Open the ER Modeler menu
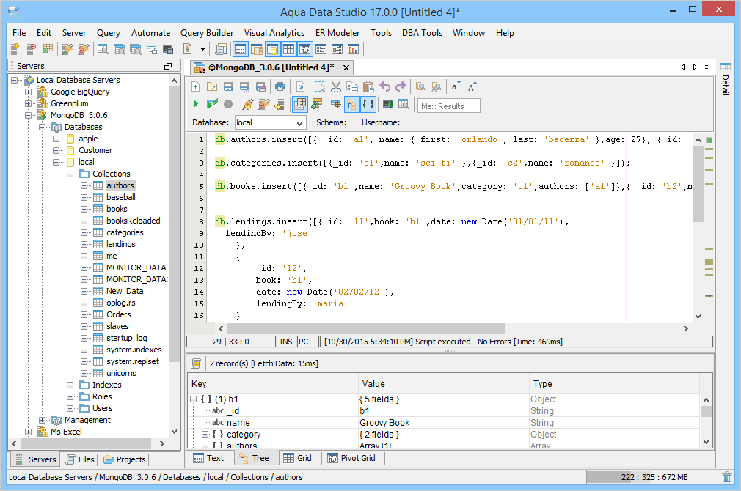The height and width of the screenshot is (491, 741). click(337, 33)
